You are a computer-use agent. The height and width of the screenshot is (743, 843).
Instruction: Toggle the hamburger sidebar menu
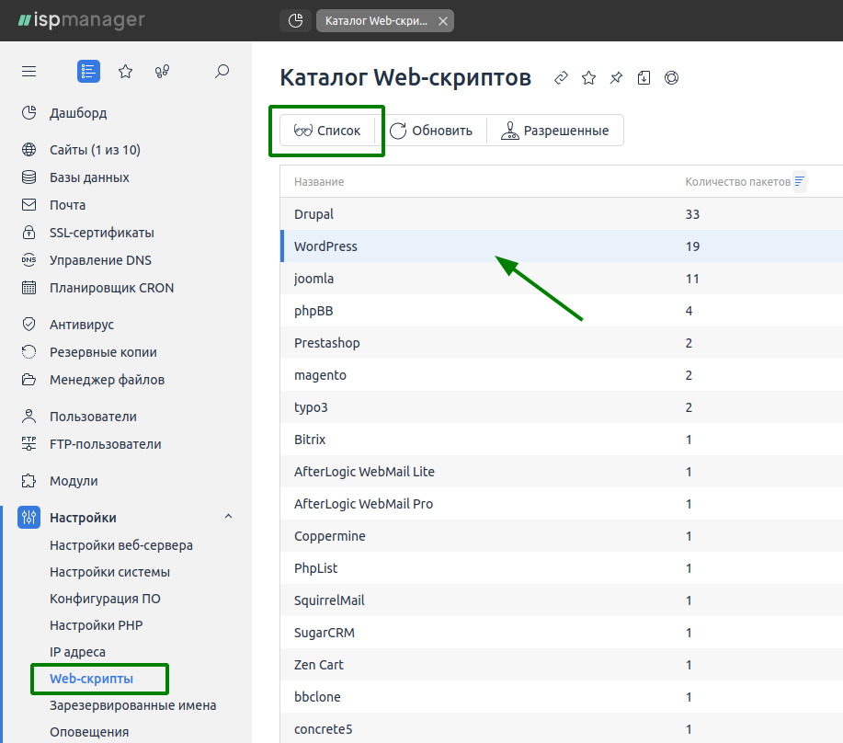pos(29,71)
